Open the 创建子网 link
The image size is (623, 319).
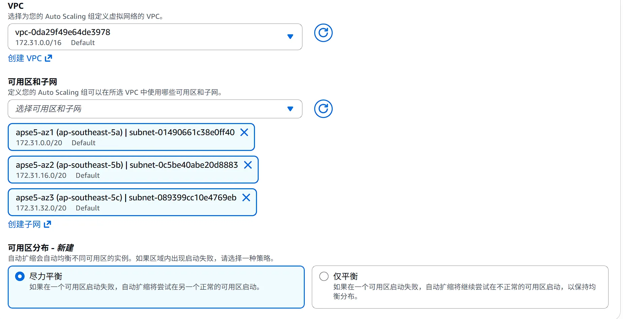(x=24, y=224)
